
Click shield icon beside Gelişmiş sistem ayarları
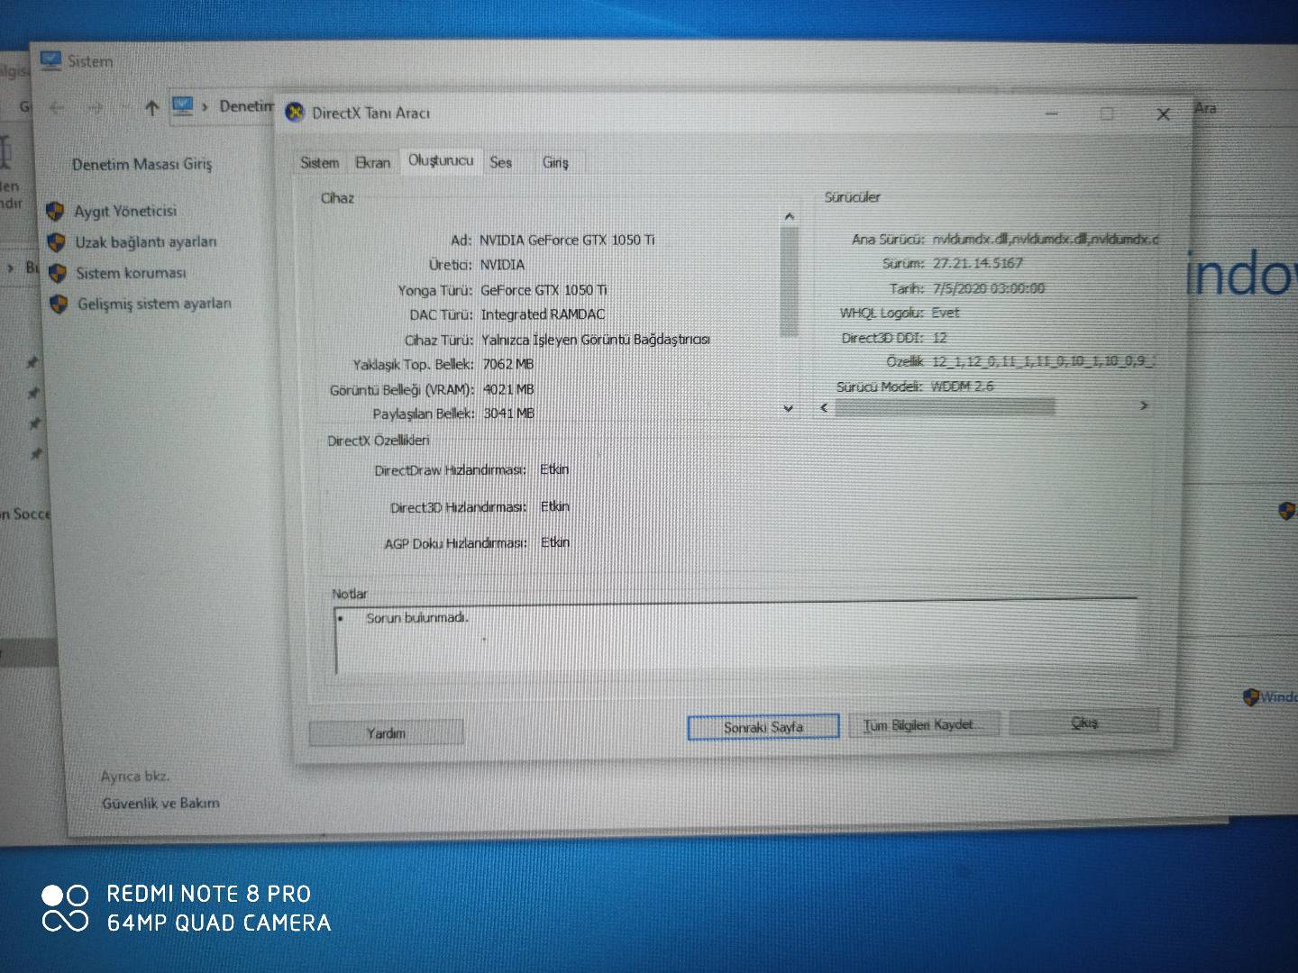coord(59,304)
